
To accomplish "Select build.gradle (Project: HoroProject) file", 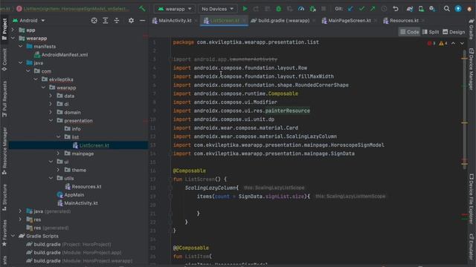I will pos(68,244).
